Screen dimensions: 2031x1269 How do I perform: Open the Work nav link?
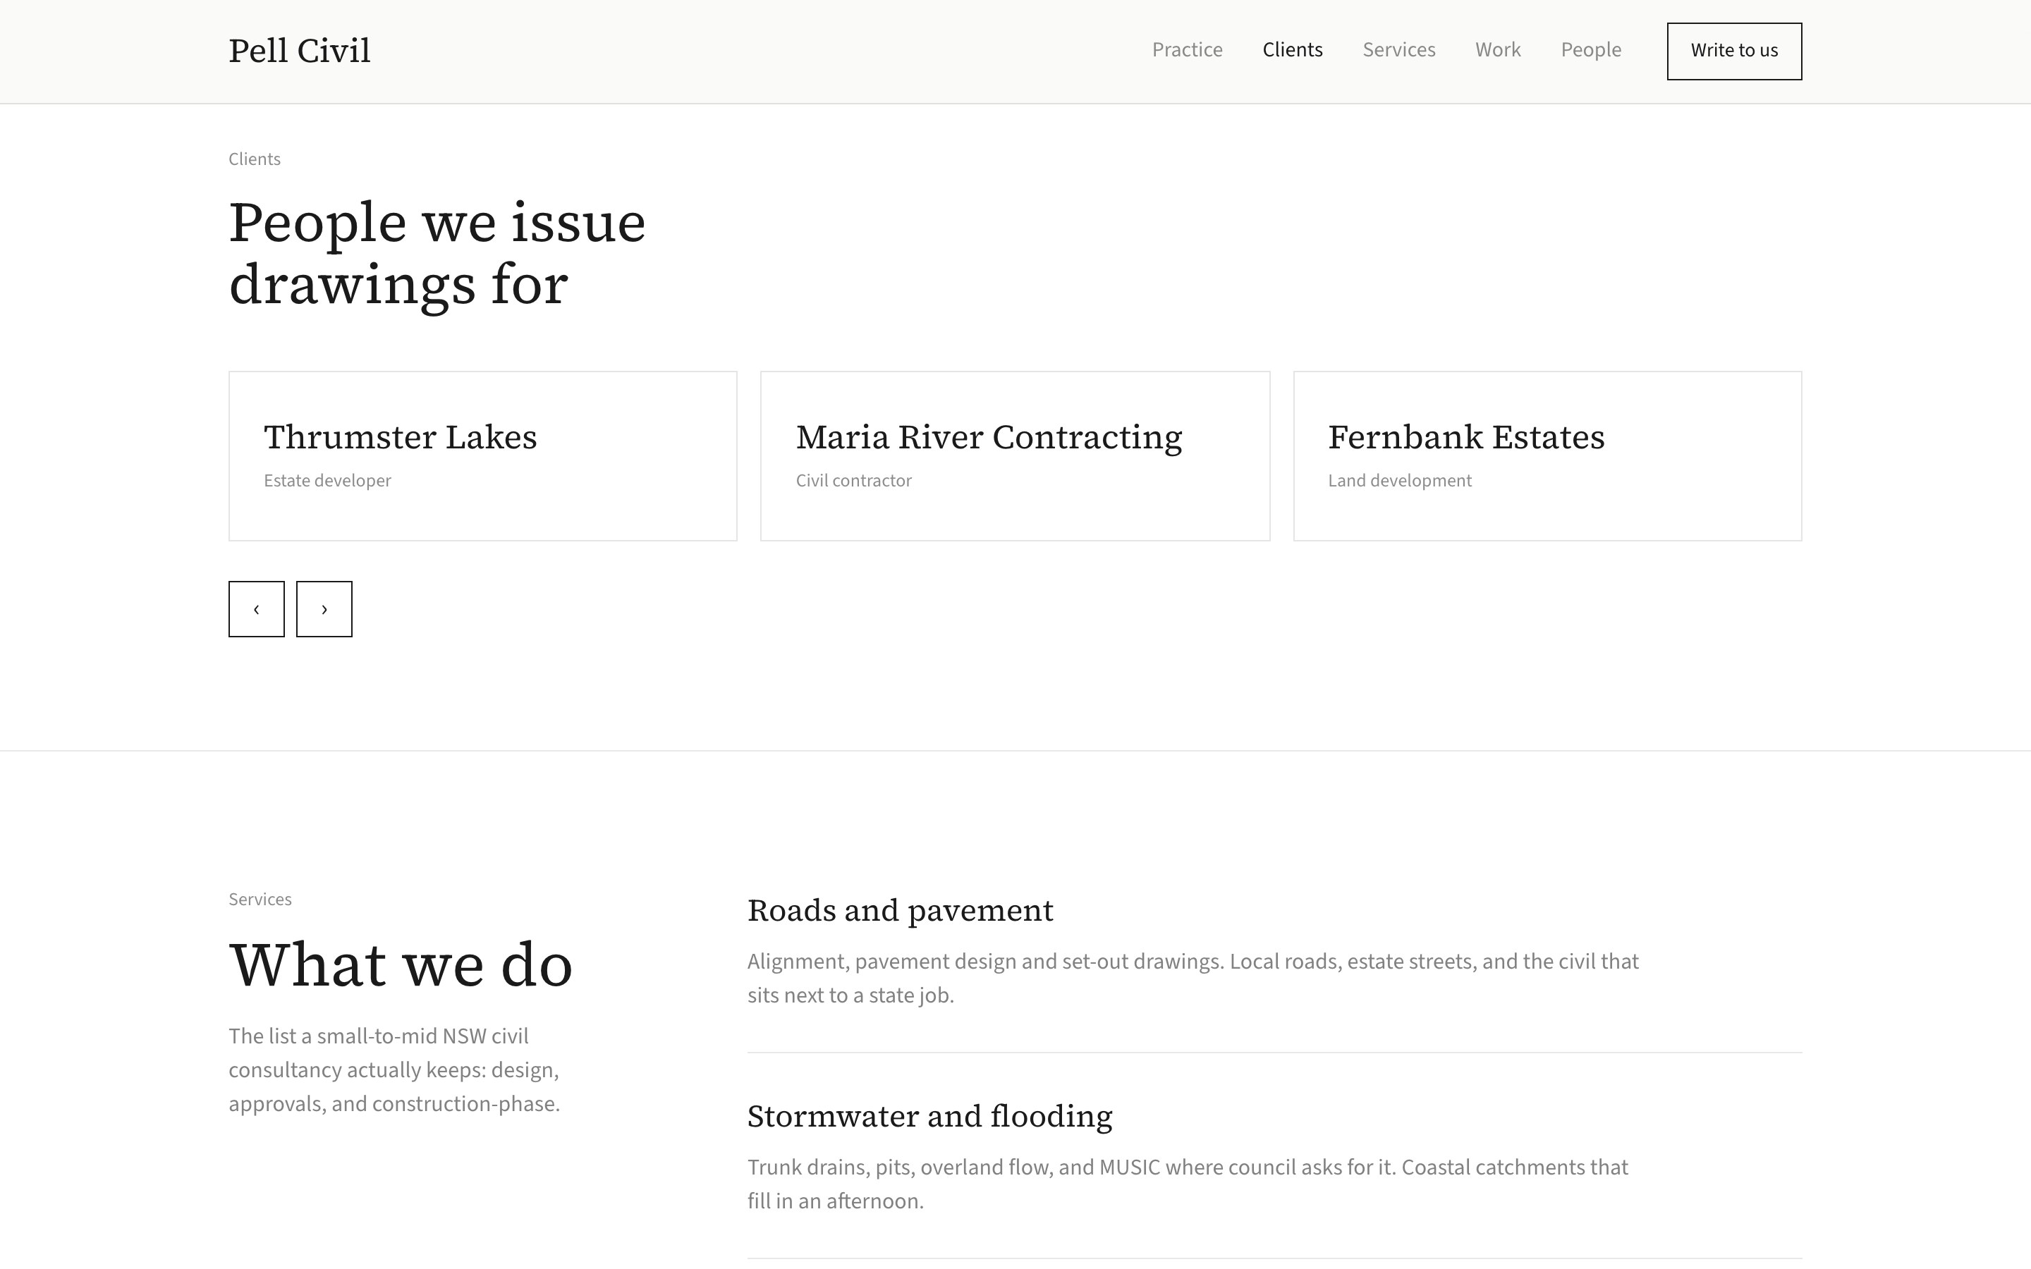click(1498, 49)
